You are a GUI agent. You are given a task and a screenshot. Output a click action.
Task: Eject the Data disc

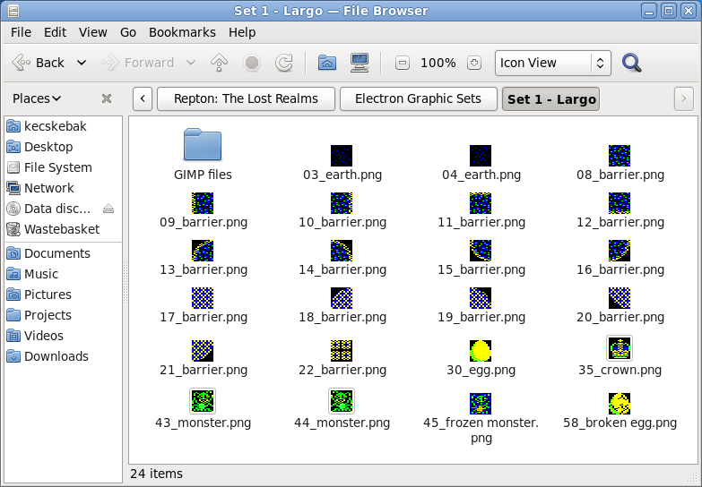point(108,209)
